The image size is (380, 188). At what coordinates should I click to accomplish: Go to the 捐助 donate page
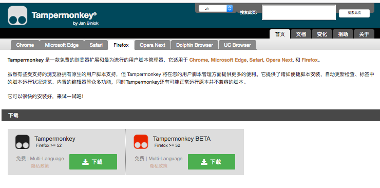point(343,34)
